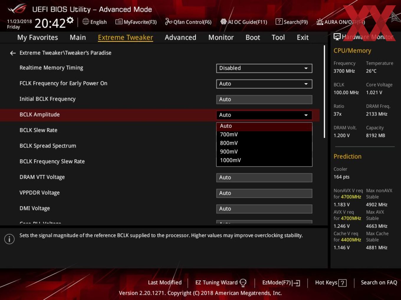
Task: Select DMI Voltage label
Action: (34, 208)
